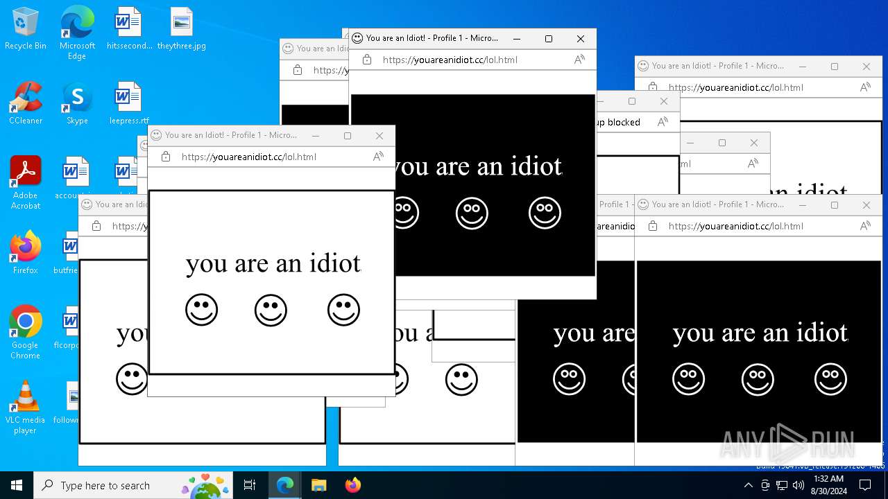Click the smiley favicon in top-center black-page window

pyautogui.click(x=357, y=38)
